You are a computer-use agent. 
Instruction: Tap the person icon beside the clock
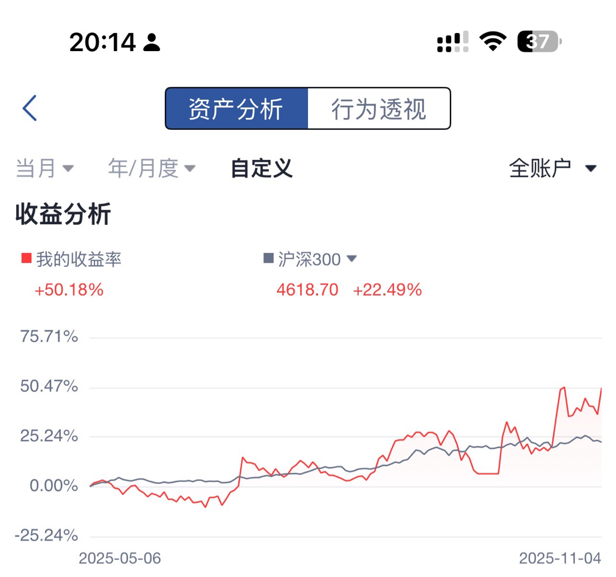point(152,42)
